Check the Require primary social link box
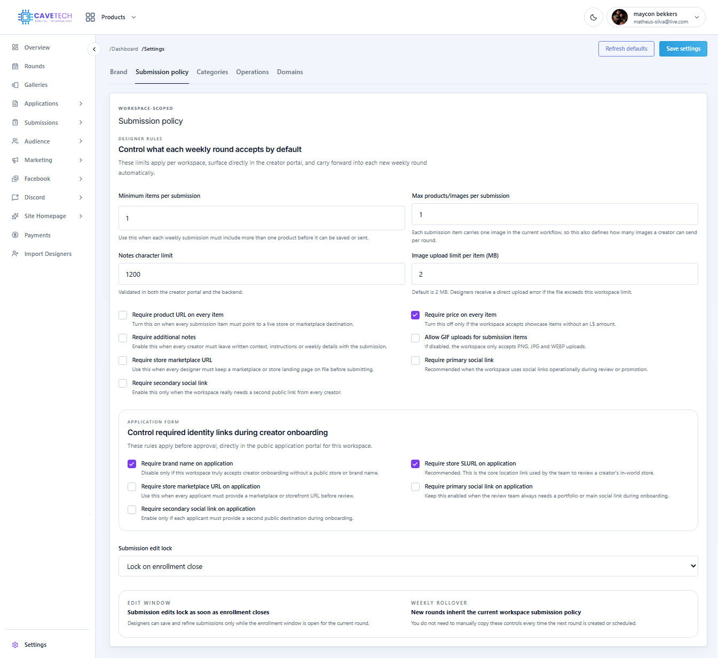Viewport: 718px width, 658px height. pyautogui.click(x=415, y=360)
